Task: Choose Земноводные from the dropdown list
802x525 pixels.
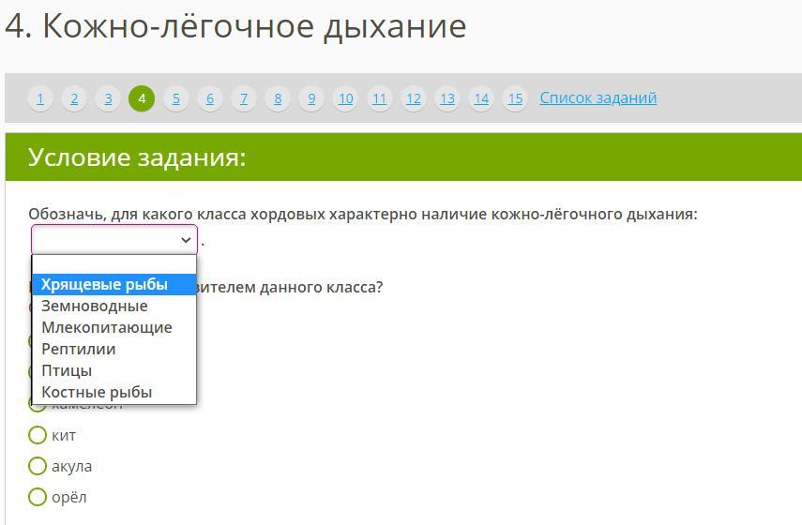Action: point(94,306)
